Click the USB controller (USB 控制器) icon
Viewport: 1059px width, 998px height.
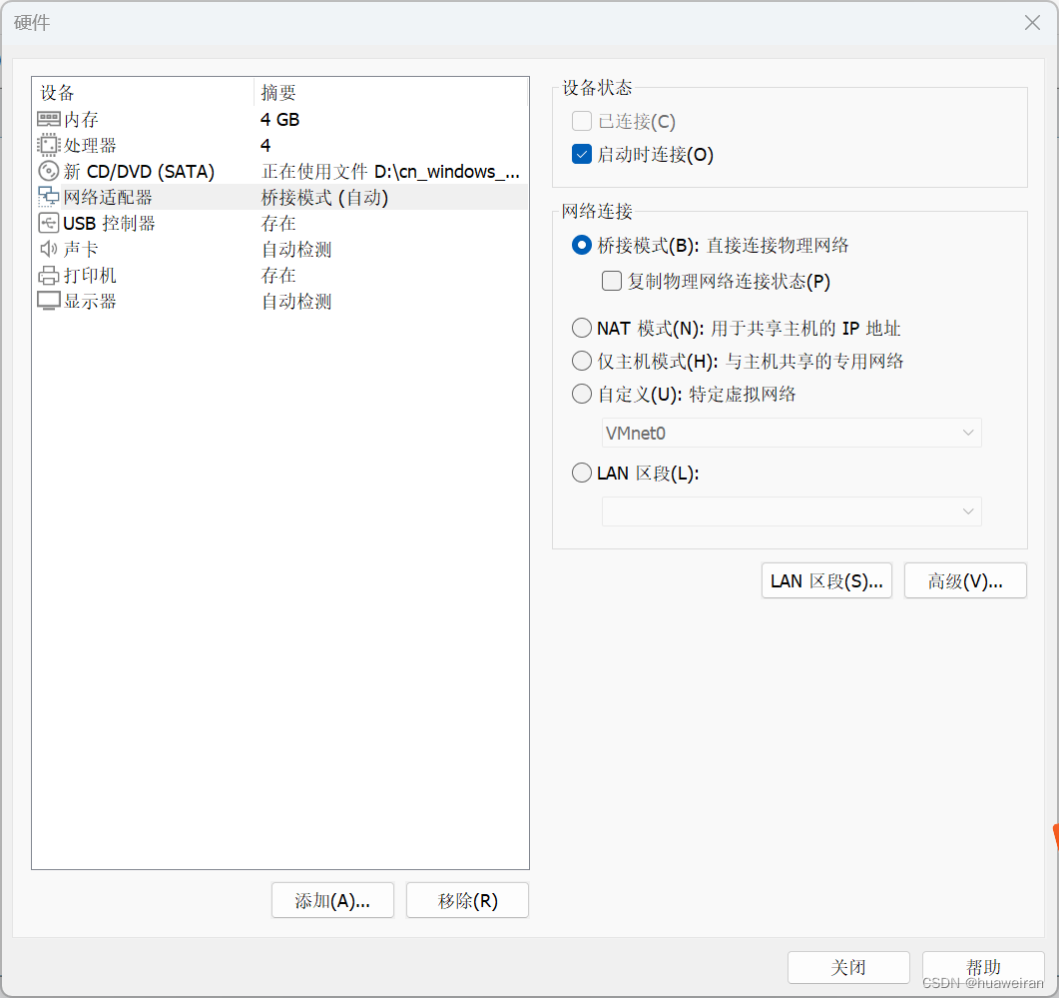coord(49,223)
